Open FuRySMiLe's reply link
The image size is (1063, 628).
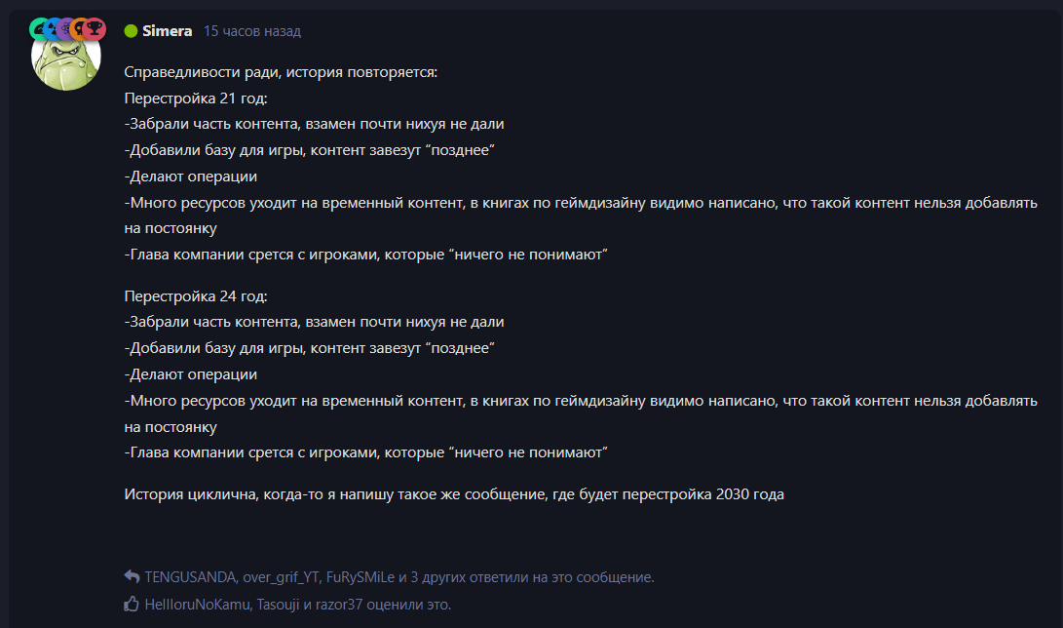360,577
